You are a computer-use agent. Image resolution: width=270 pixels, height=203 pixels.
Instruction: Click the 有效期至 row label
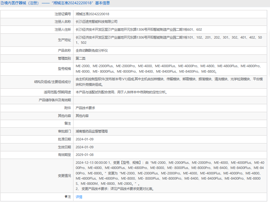64,155
